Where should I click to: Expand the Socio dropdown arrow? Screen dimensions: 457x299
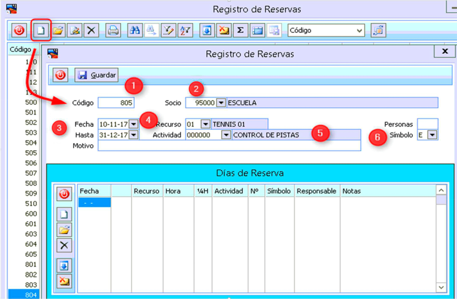(221, 103)
